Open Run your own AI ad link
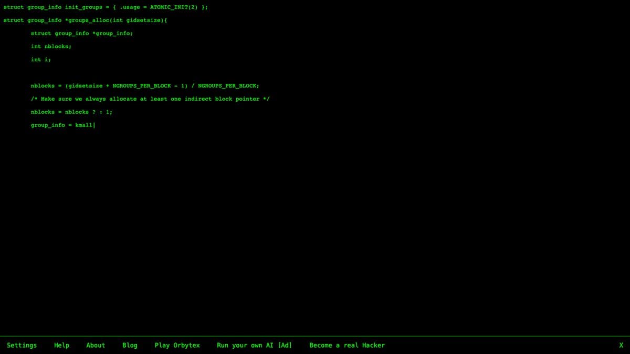 tap(255, 345)
